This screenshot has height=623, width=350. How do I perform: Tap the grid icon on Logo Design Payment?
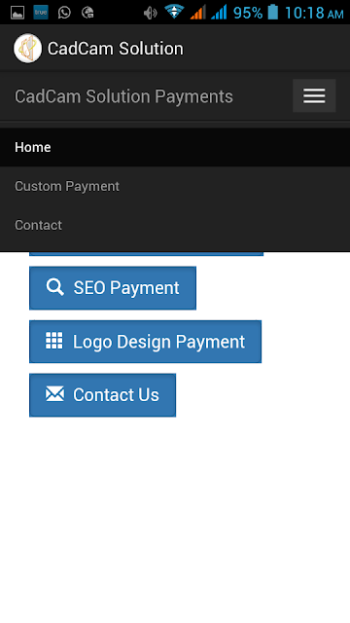54,341
